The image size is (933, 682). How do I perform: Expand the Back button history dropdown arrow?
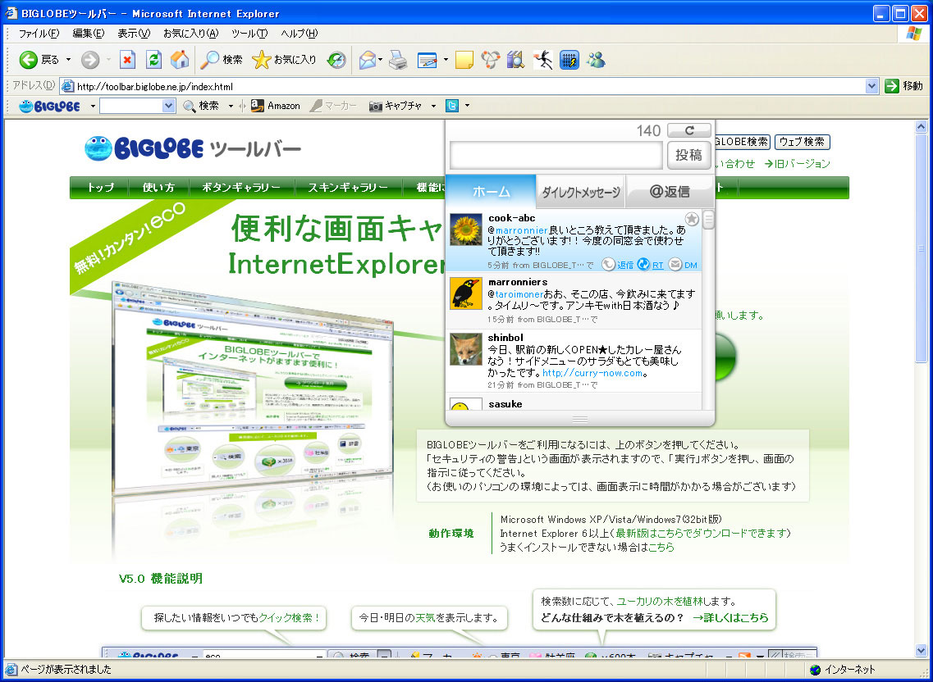[x=68, y=60]
